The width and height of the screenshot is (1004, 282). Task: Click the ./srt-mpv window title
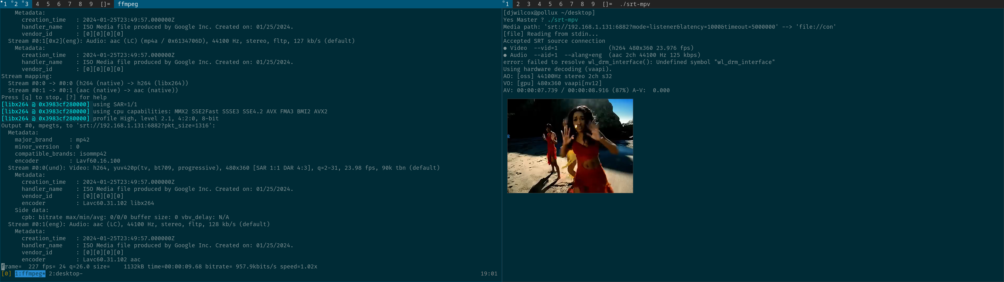[635, 4]
